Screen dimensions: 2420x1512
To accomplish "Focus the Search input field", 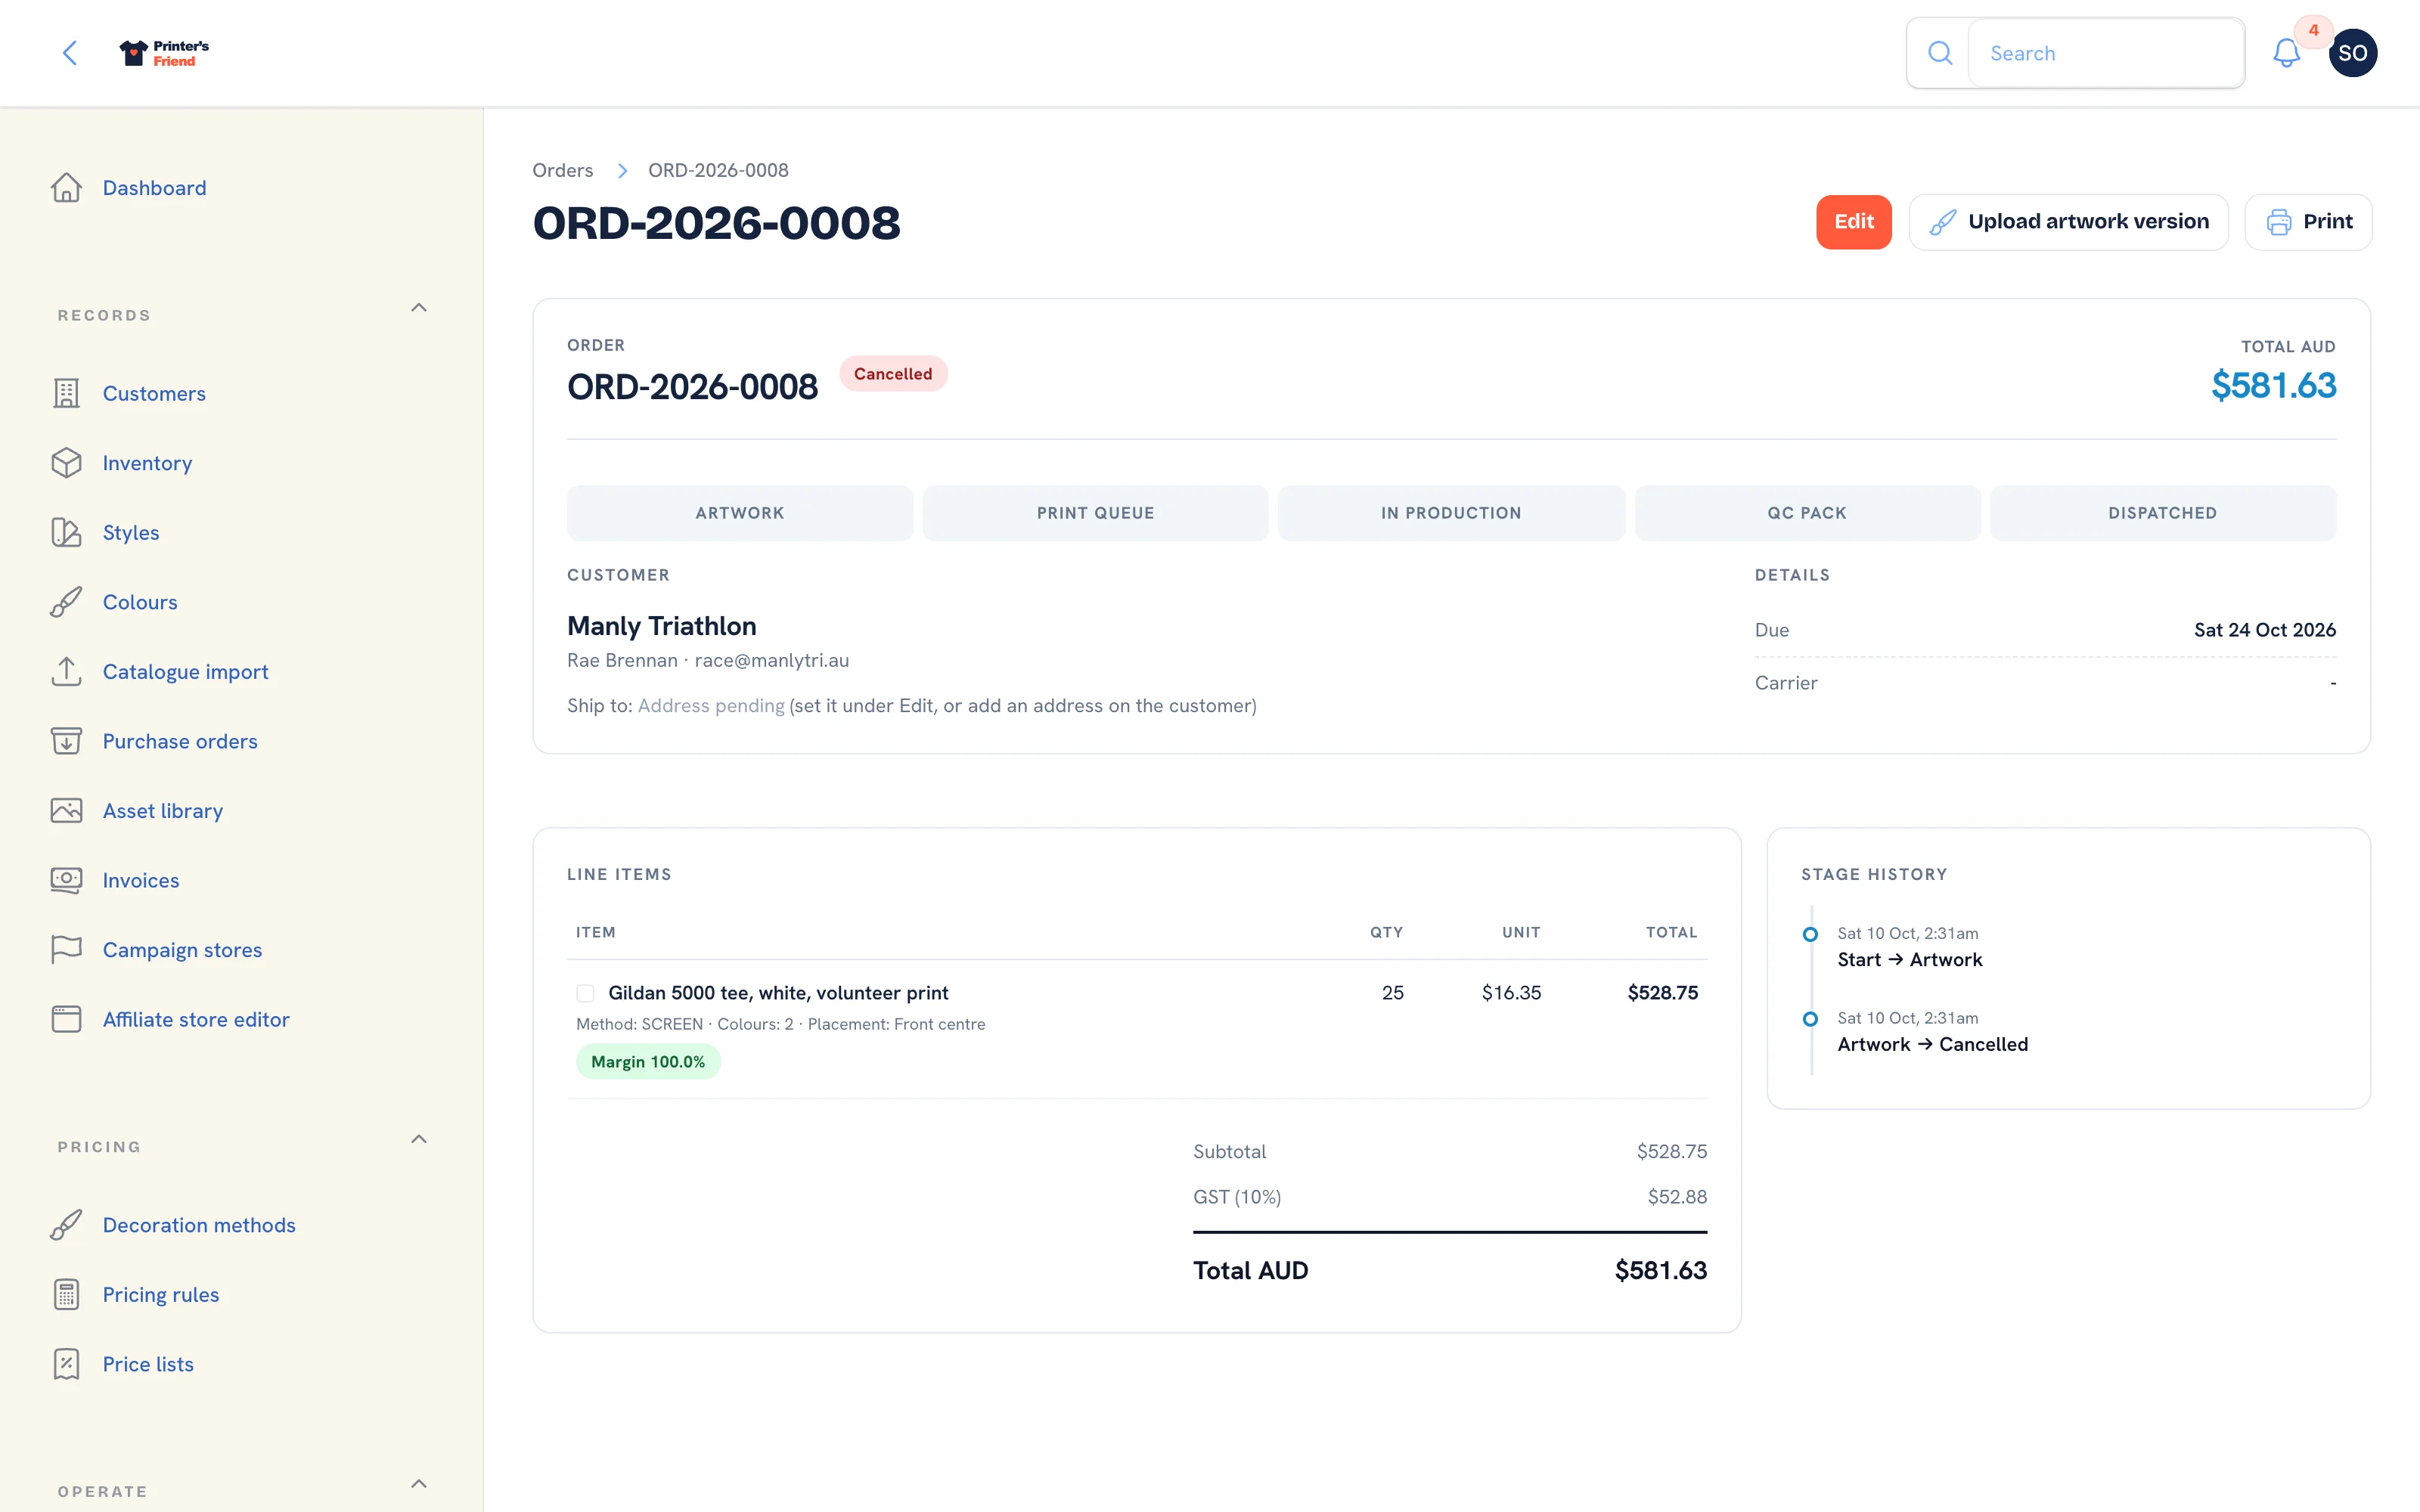I will point(2106,53).
